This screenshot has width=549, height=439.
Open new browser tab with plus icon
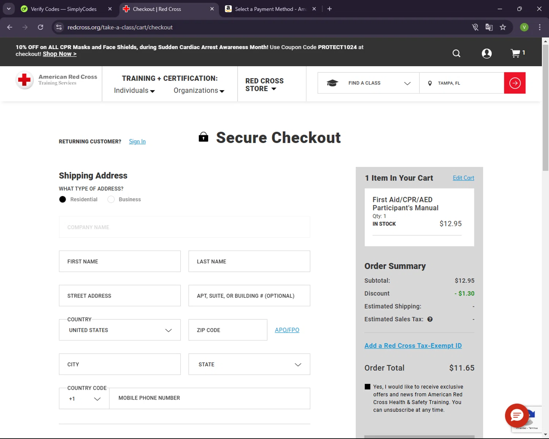click(329, 9)
